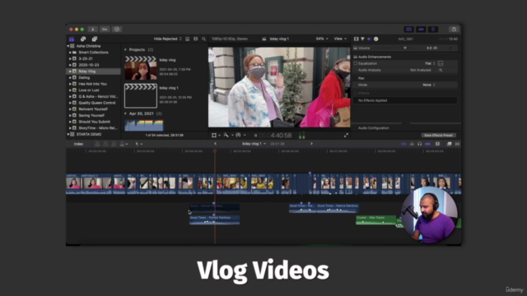Toggle the Inspector panel layout button
527x296 pixels.
pos(433,30)
